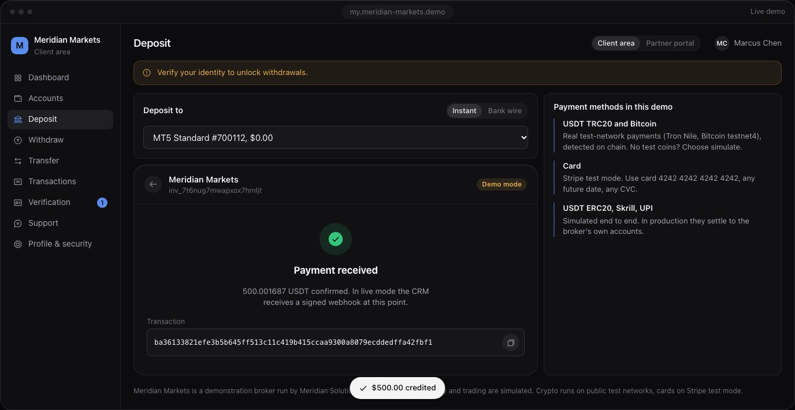Click the invoice ID inv_7t6nug7mwapxox7hmljt
The width and height of the screenshot is (795, 410).
point(215,191)
